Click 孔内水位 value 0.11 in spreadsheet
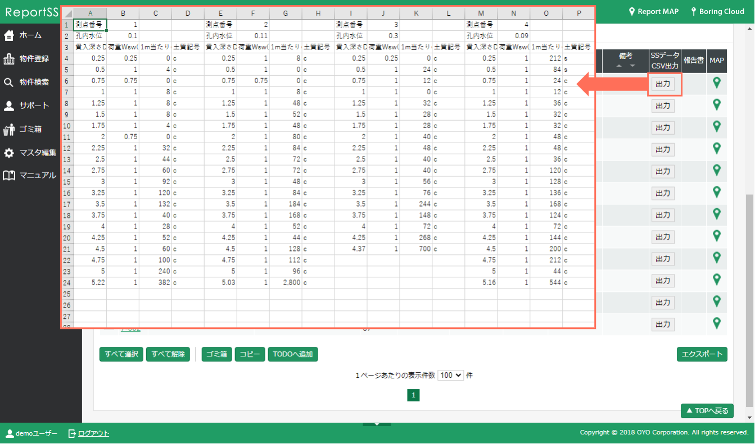This screenshot has height=444, width=755. tap(253, 36)
